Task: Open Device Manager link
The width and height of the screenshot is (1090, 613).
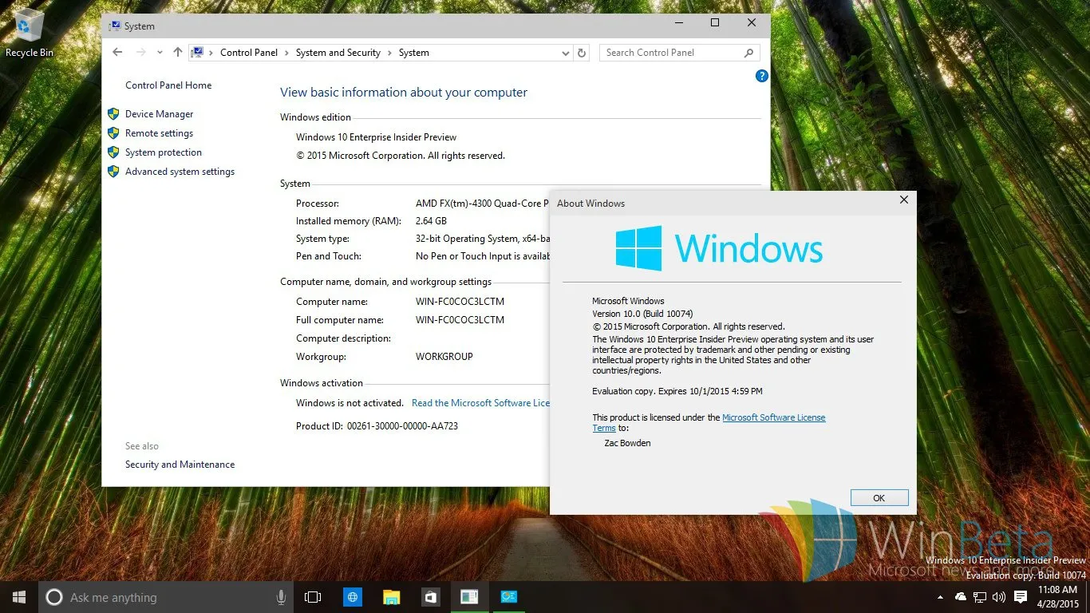Action: pos(159,114)
